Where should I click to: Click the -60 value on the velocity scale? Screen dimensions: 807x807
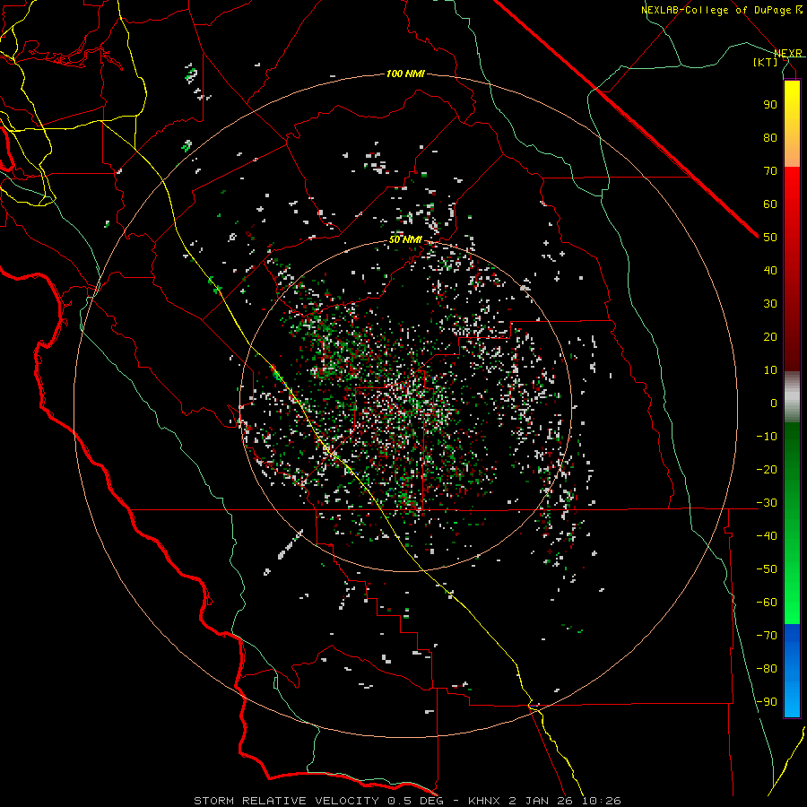pos(767,603)
